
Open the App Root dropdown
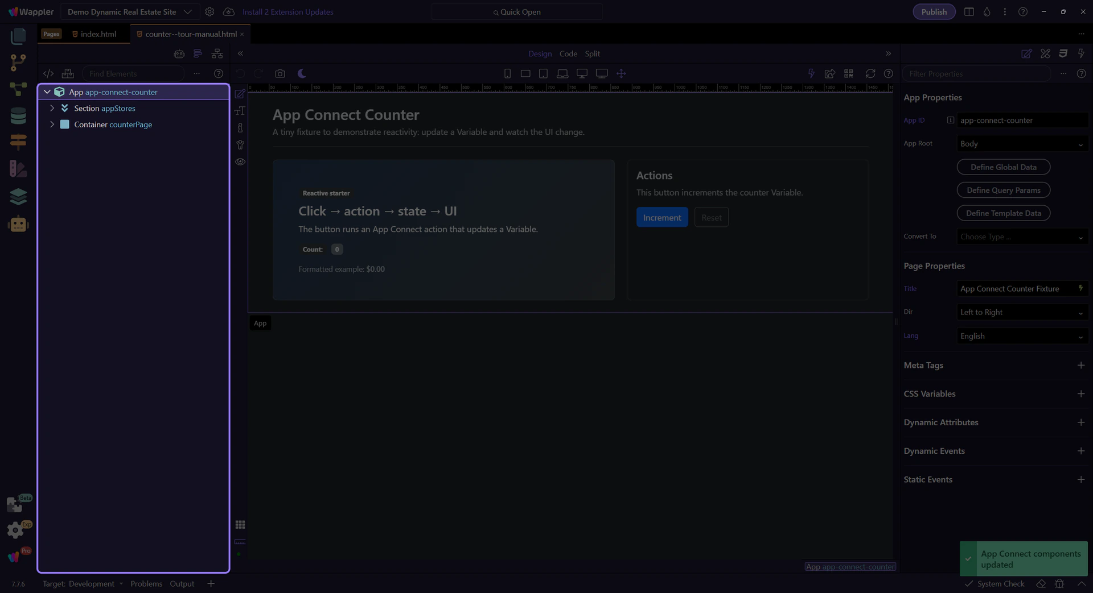(x=1022, y=144)
